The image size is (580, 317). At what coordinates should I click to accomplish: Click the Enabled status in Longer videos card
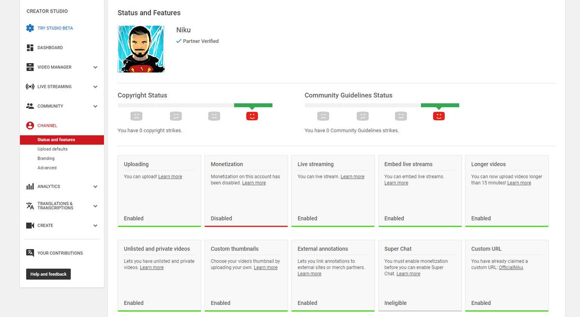(481, 218)
